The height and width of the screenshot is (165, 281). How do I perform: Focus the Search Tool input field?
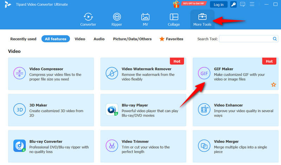coord(246,39)
